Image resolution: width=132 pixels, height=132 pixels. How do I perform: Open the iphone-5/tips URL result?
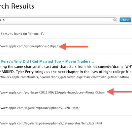[x=29, y=46]
